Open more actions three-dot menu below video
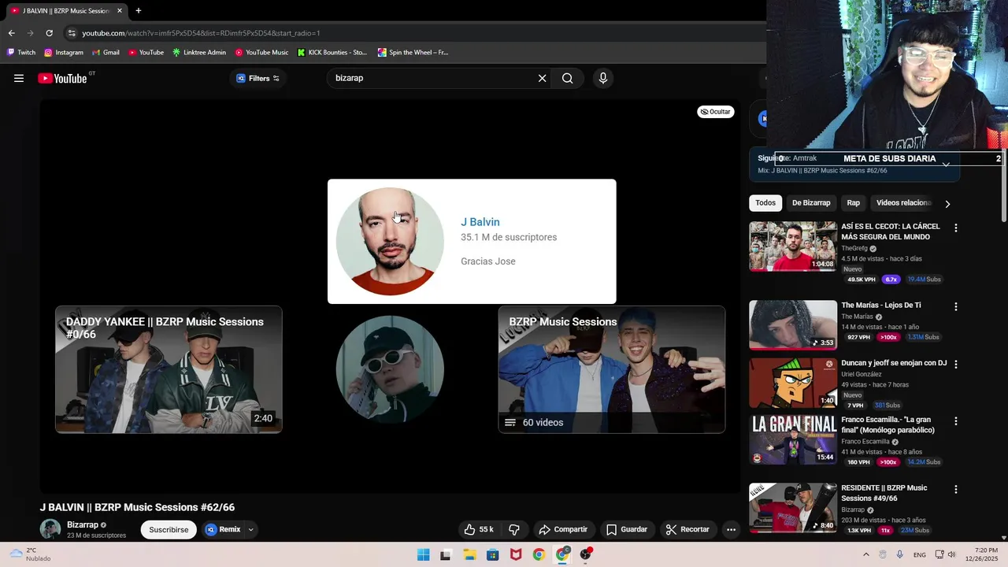 tap(731, 529)
